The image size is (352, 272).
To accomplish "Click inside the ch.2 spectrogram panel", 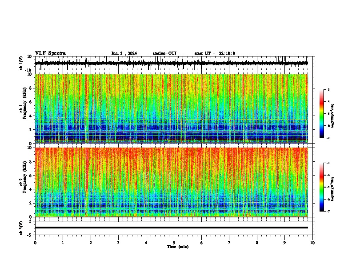I will pyautogui.click(x=171, y=182).
